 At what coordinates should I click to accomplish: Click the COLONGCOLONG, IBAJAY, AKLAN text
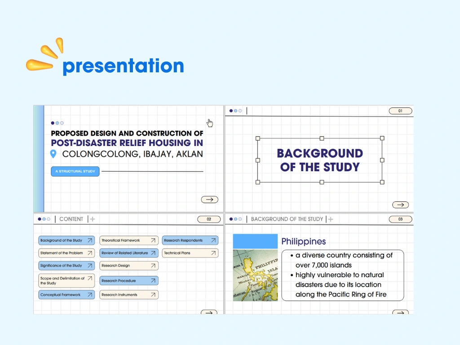[x=133, y=154]
